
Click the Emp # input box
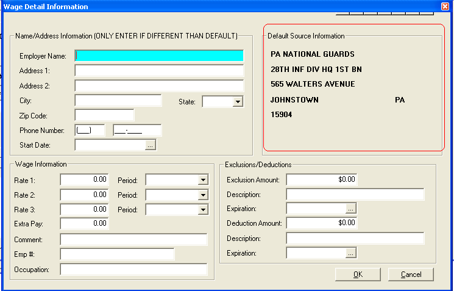pyautogui.click(x=117, y=254)
